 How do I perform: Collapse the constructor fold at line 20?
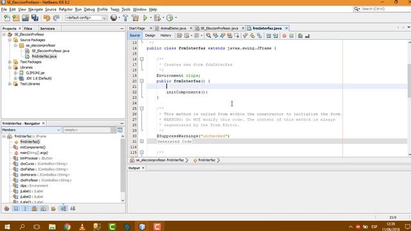[142, 81]
